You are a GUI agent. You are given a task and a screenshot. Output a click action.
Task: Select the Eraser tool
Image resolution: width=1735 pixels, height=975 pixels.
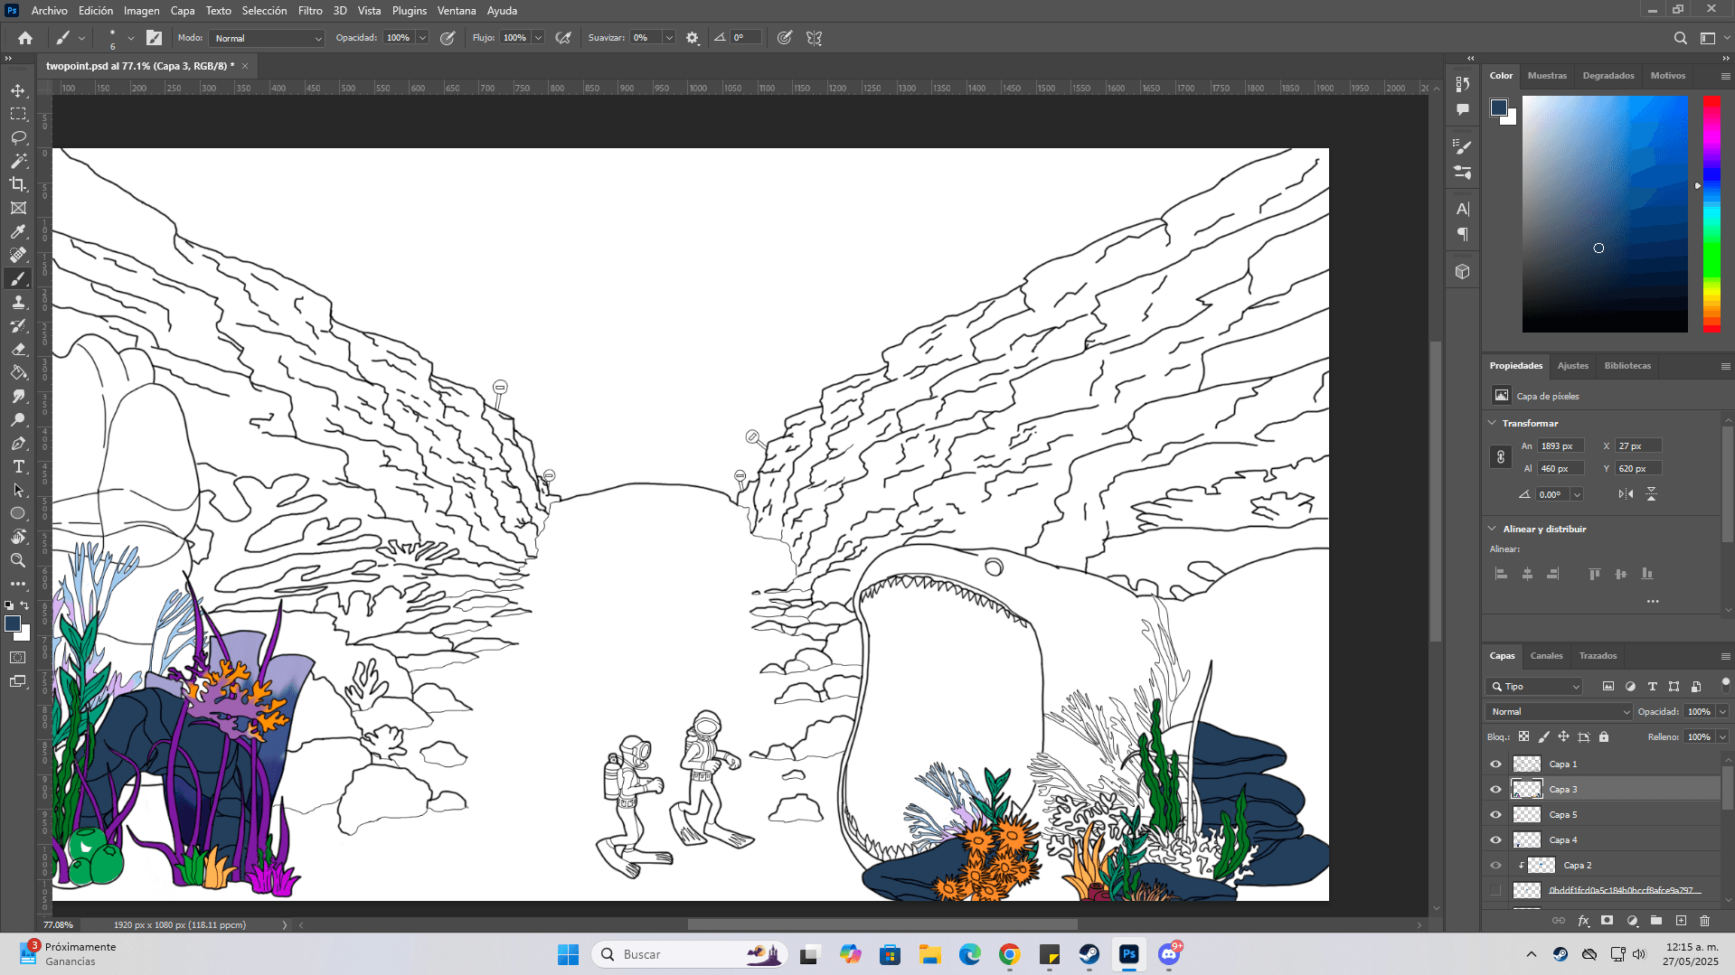pos(18,349)
